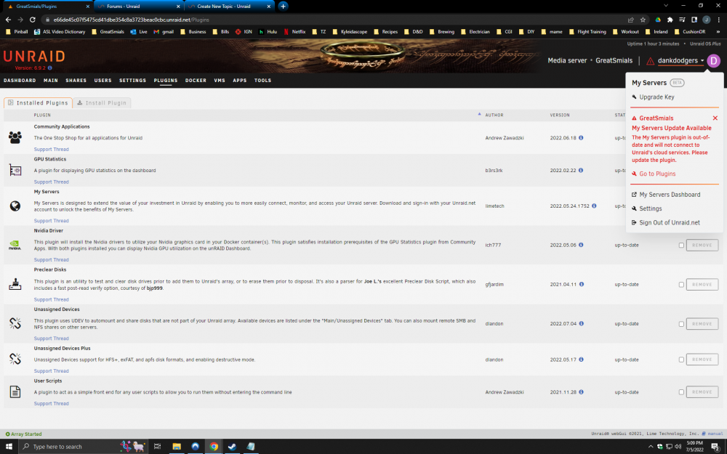Show hidden system tray icons
The width and height of the screenshot is (727, 454).
click(x=651, y=447)
